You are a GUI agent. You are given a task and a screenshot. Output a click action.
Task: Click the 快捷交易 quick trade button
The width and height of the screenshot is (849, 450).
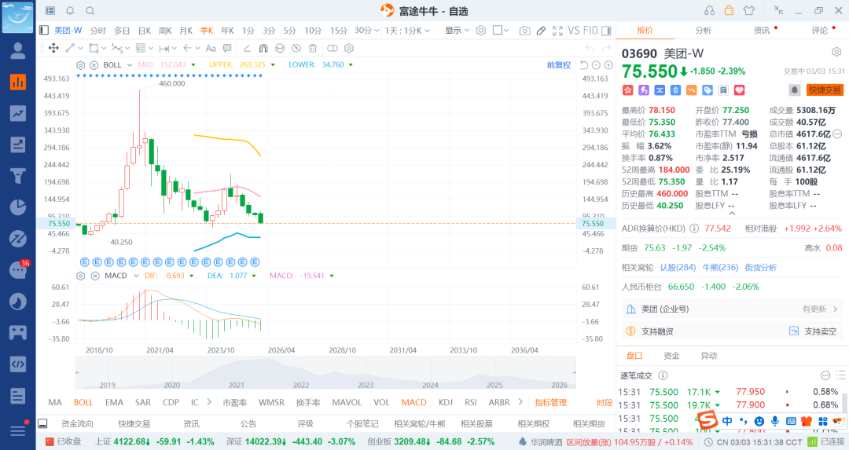point(825,90)
